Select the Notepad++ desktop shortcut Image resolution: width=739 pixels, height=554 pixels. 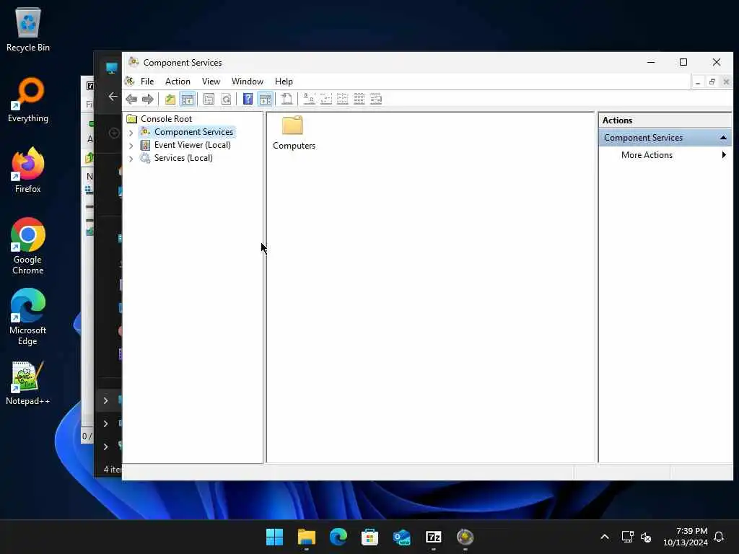click(x=28, y=384)
